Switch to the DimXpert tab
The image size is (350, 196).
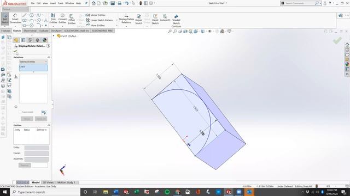(x=56, y=30)
